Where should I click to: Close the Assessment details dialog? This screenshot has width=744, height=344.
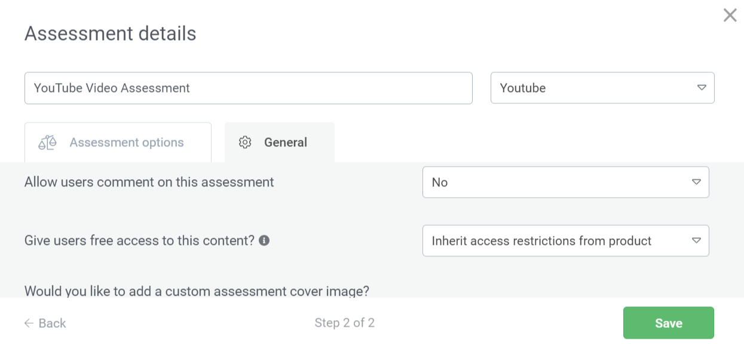pyautogui.click(x=730, y=16)
